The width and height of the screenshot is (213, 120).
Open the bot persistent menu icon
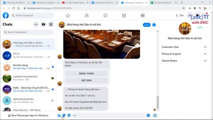click(x=155, y=115)
